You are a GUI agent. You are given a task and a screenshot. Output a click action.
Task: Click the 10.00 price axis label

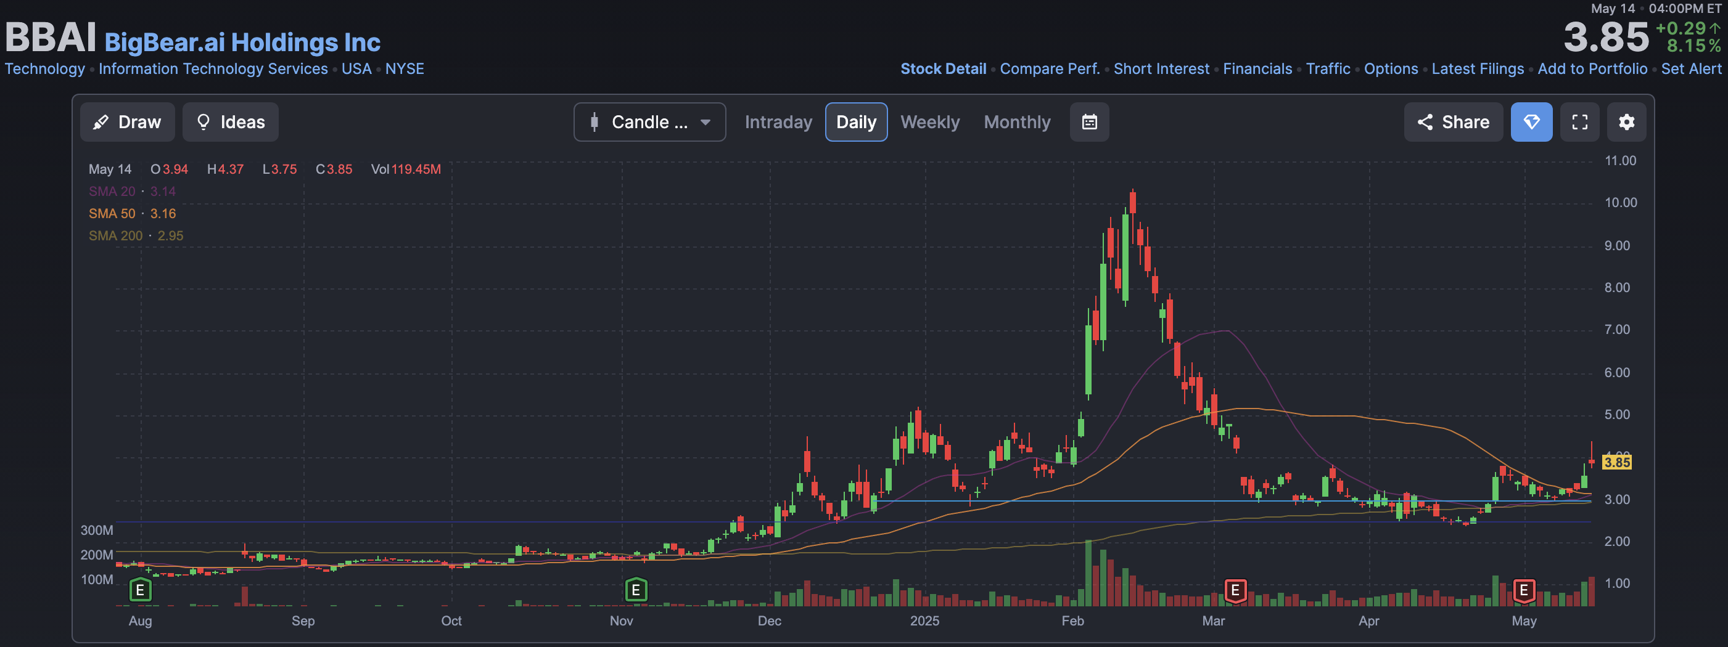[1620, 203]
